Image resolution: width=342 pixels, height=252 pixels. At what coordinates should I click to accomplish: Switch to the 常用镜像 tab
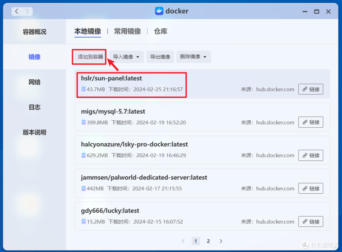coord(127,31)
